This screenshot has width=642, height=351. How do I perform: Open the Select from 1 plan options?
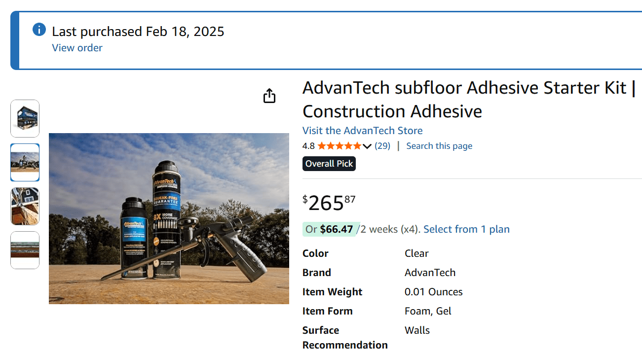(466, 229)
